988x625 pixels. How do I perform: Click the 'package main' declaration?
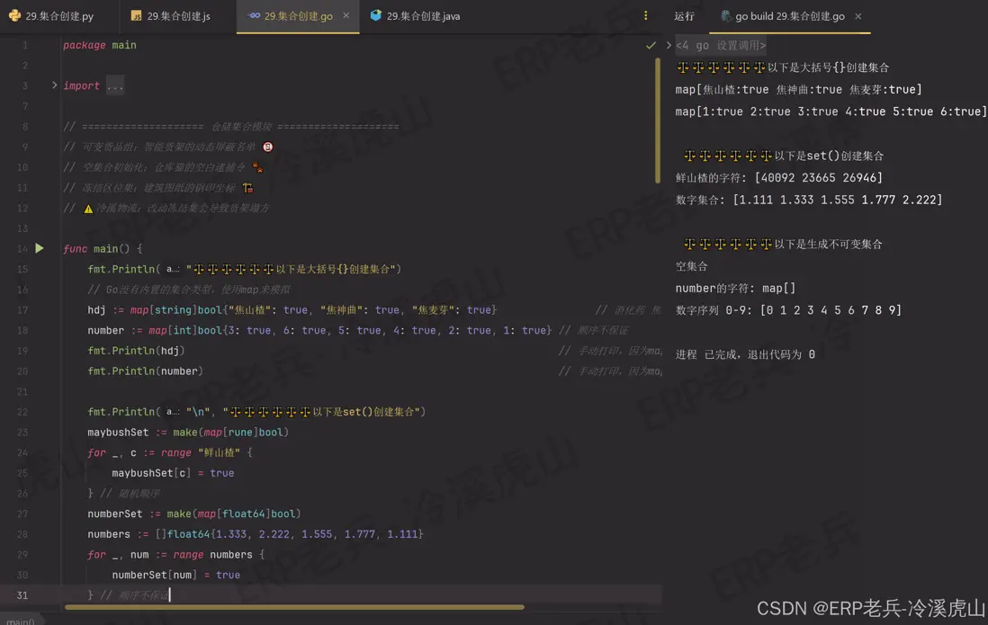(x=100, y=45)
